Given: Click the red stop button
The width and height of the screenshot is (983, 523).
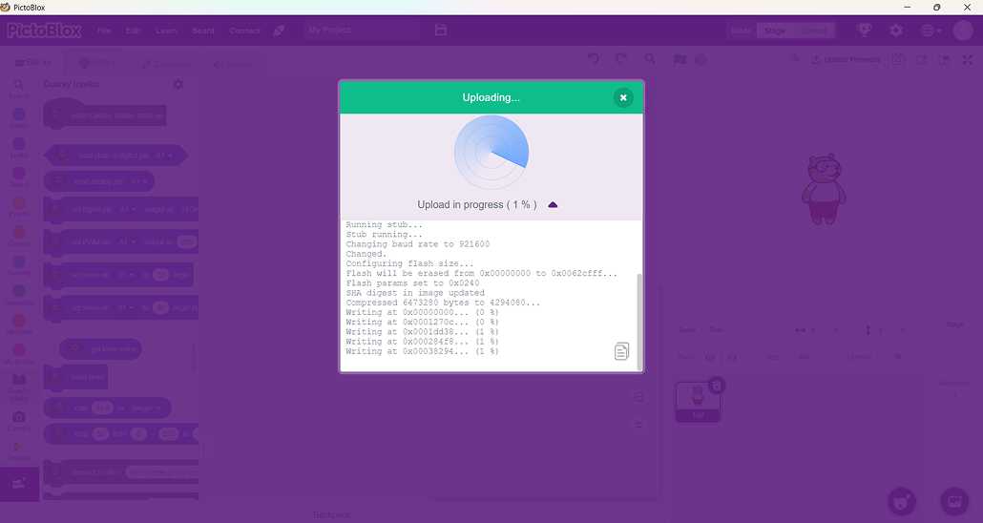Looking at the screenshot, I should [701, 60].
